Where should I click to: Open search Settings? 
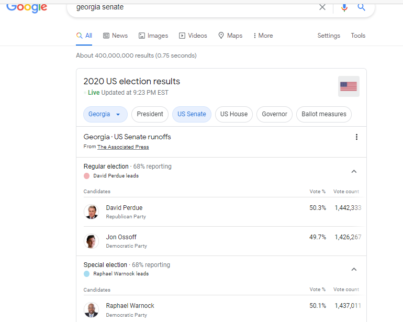point(329,36)
